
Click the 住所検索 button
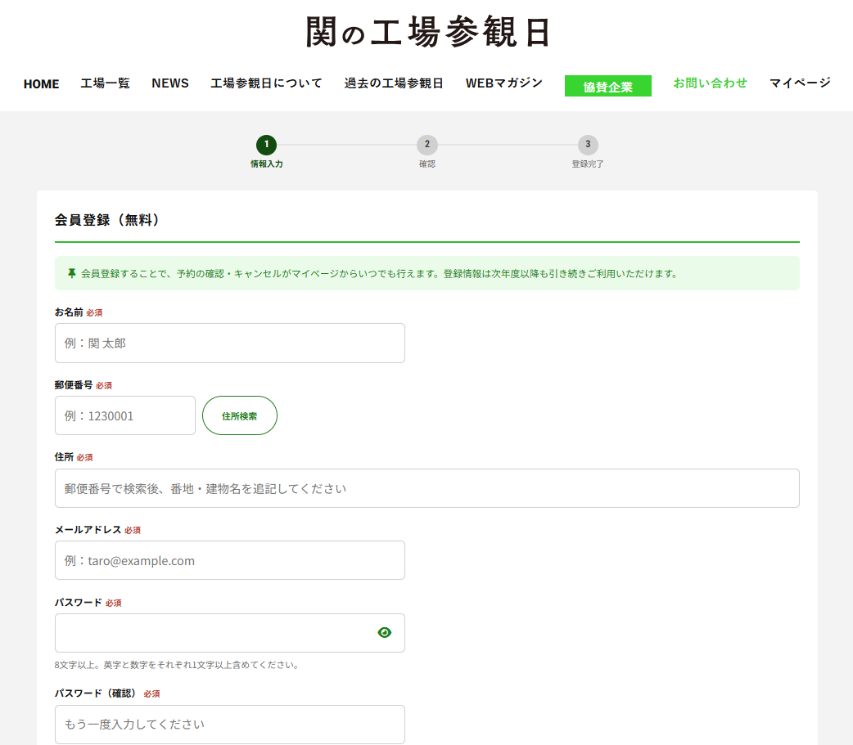coord(239,415)
